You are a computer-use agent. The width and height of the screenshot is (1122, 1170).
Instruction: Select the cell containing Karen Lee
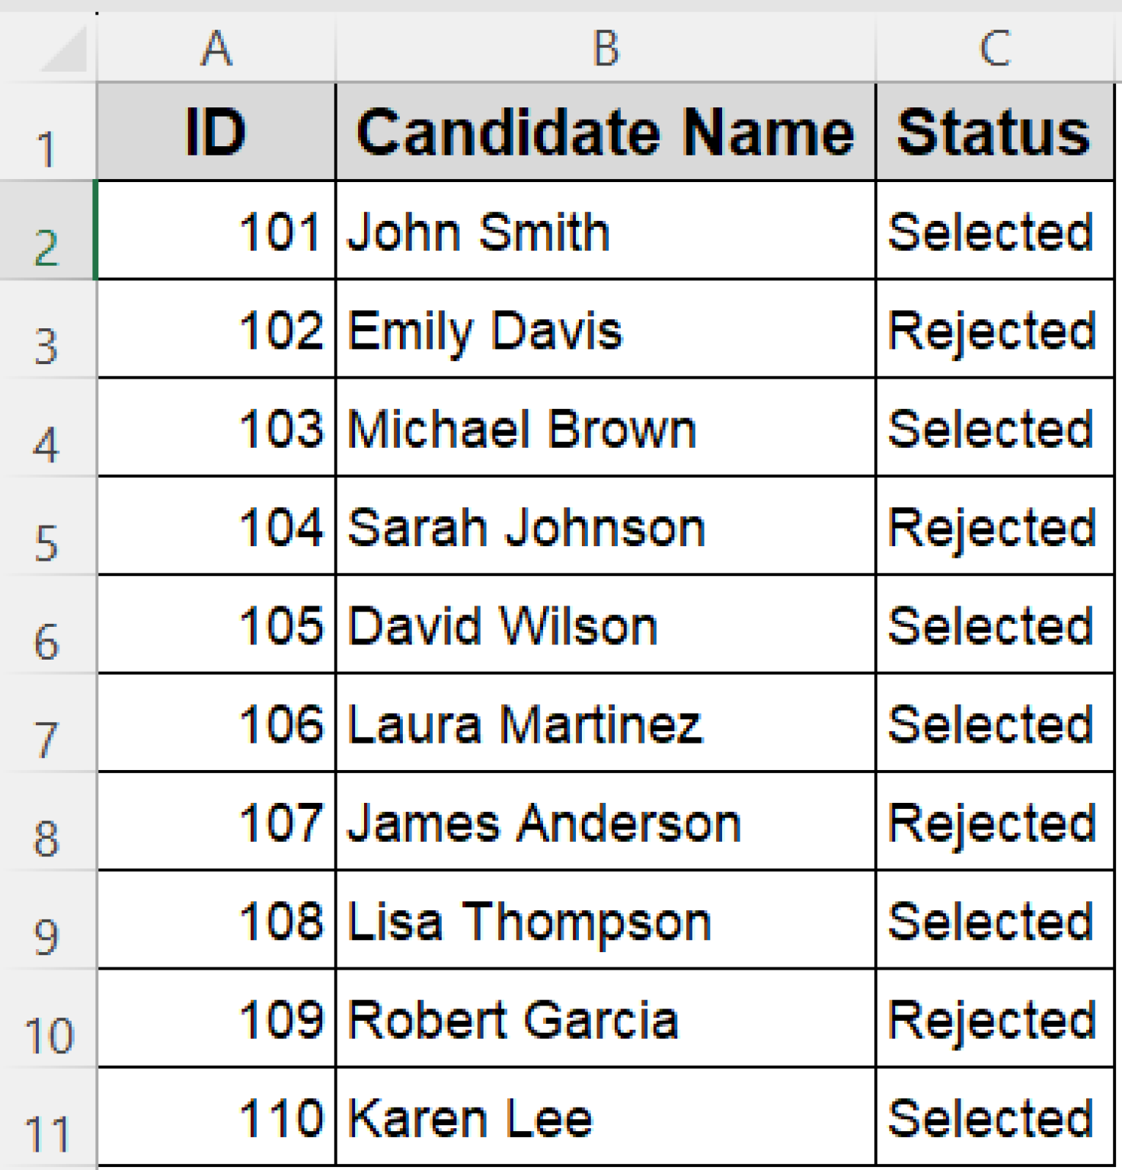coord(605,1116)
